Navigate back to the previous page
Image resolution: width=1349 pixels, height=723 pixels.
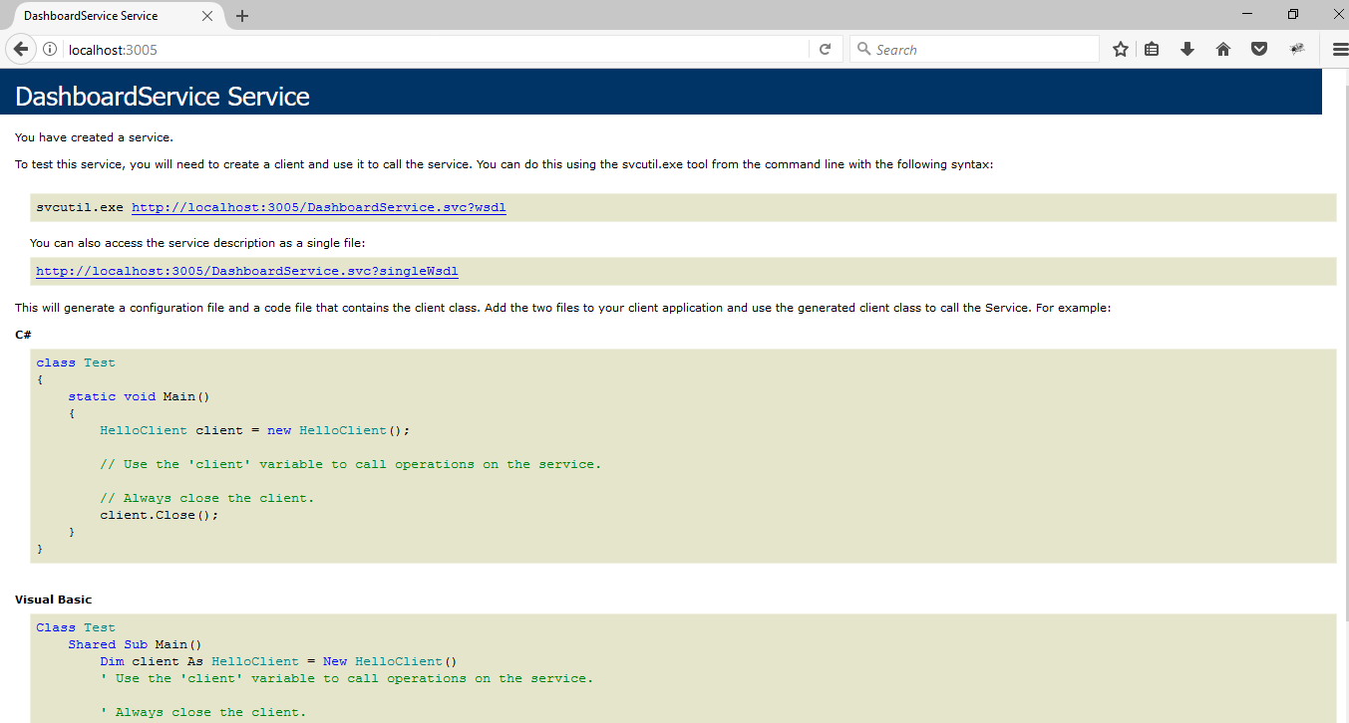[20, 49]
